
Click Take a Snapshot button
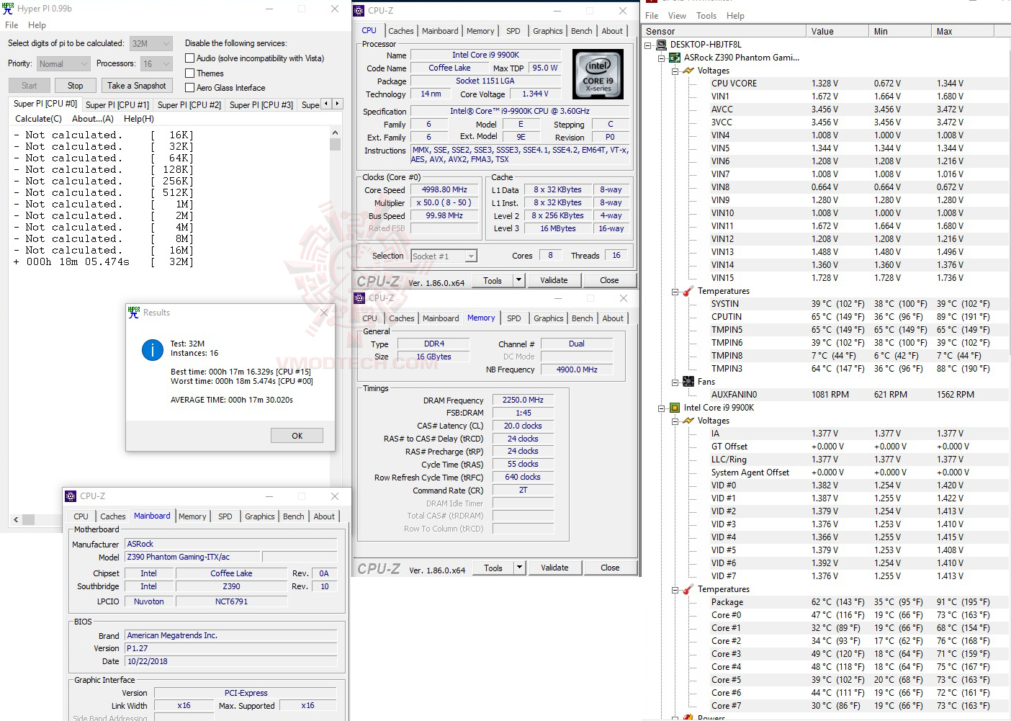click(x=137, y=86)
